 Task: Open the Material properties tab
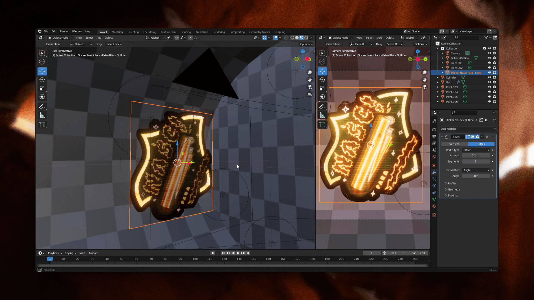(x=434, y=206)
